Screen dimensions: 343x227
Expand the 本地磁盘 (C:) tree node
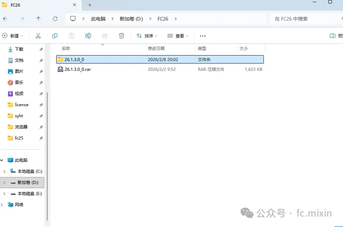click(x=4, y=171)
